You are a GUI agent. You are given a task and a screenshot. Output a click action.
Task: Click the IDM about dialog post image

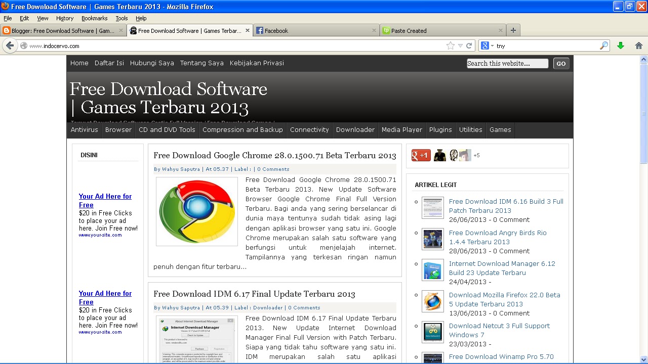[x=197, y=339]
